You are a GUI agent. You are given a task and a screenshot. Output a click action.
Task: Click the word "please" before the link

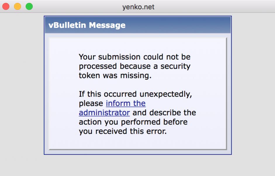91,103
